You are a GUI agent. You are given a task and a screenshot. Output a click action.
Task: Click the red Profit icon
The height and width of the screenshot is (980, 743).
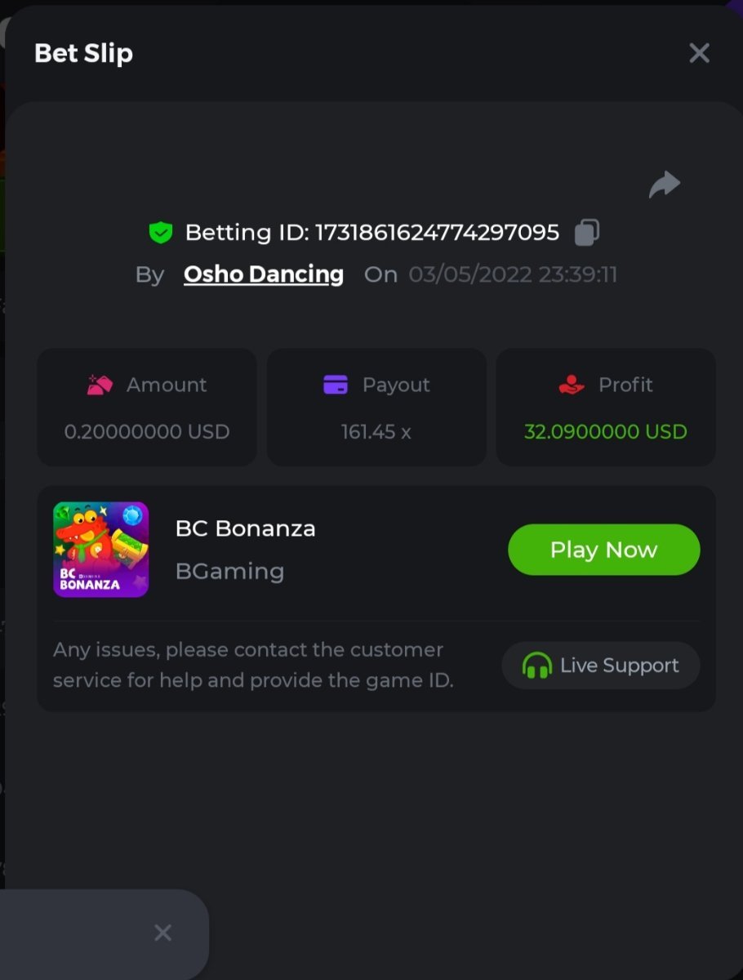(572, 385)
